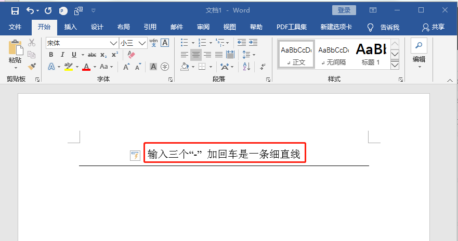Show or hide paragraph marks
The height and width of the screenshot is (241, 458).
pos(263,67)
